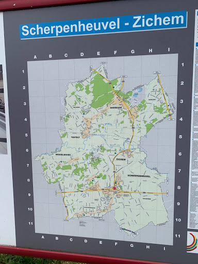Viewport: 198px width, 264px height.
Task: Click the blue pond areas east of Averbode
Action: click(138, 92)
